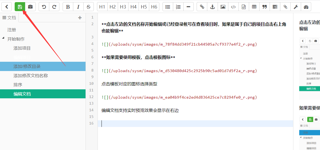This screenshot has height=150, width=320.
Task: Insert a table
Action: click(x=254, y=7)
